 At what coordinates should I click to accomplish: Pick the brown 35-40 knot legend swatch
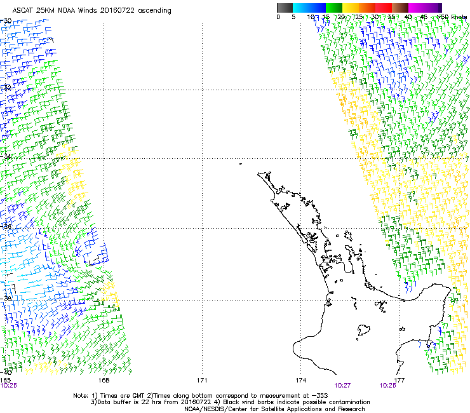tap(400, 8)
